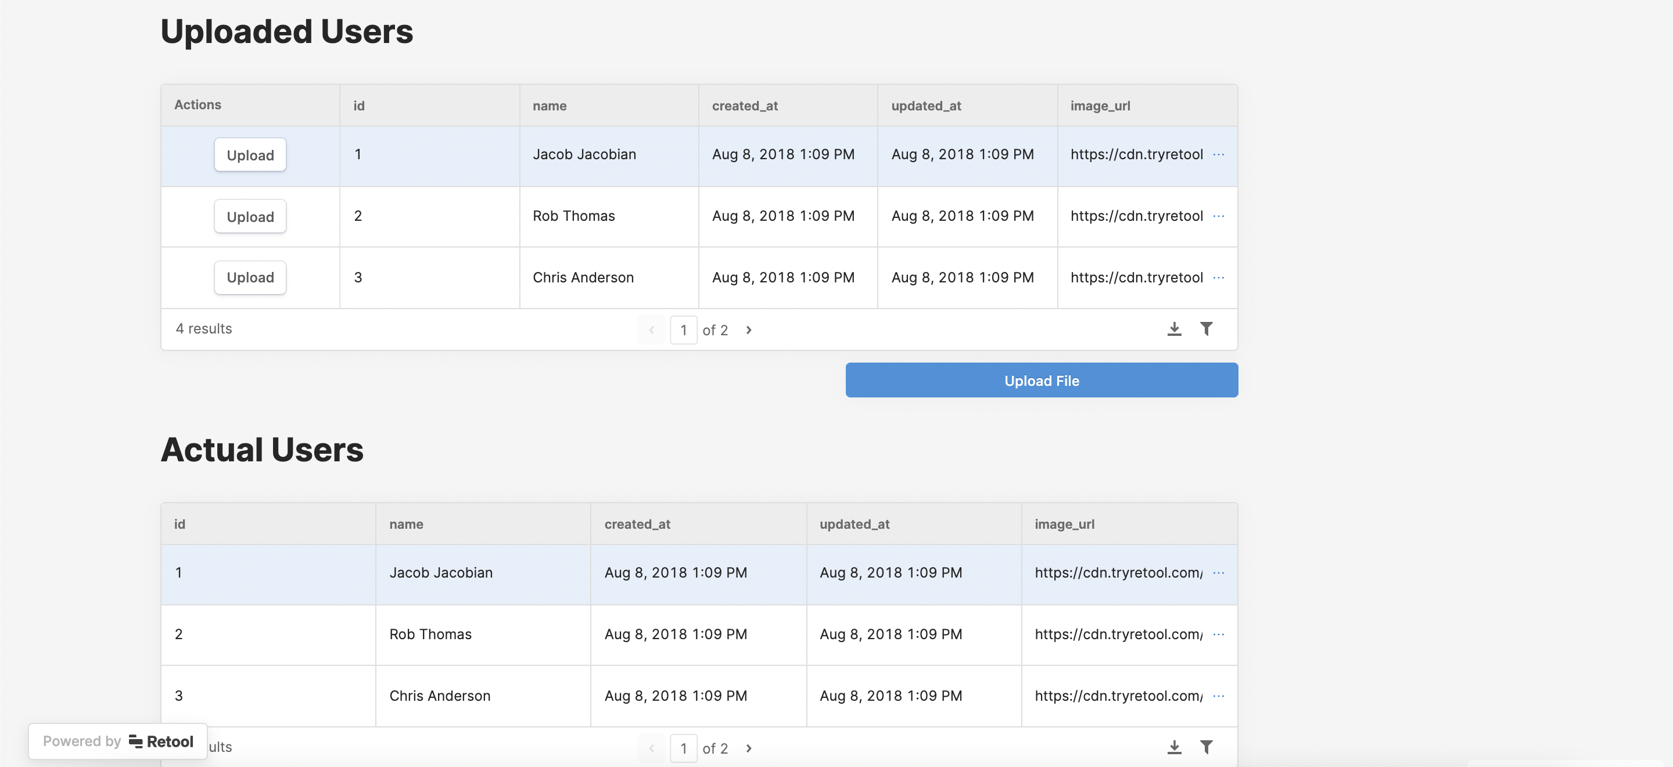Sort Actual Users by updated_at header
1673x767 pixels.
coord(913,524)
